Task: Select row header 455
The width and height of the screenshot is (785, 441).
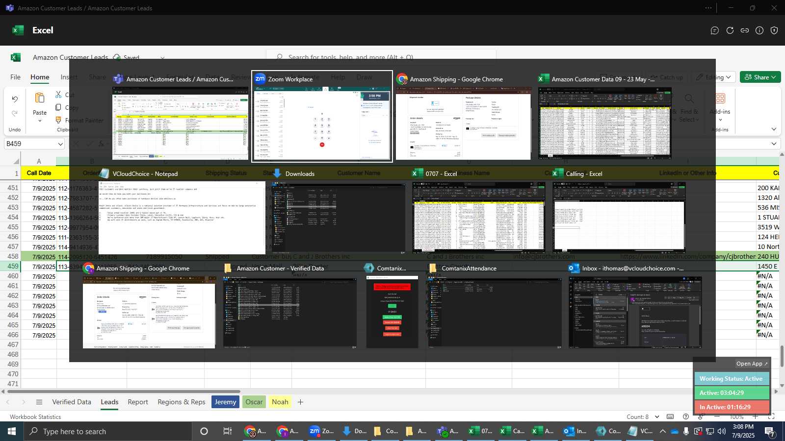Action: [x=13, y=227]
